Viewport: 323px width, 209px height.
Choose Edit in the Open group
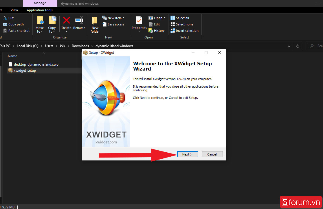point(154,24)
